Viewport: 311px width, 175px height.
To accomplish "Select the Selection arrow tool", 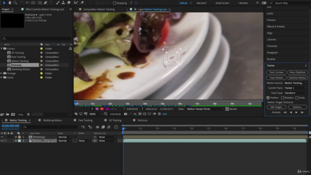I will point(4,3).
